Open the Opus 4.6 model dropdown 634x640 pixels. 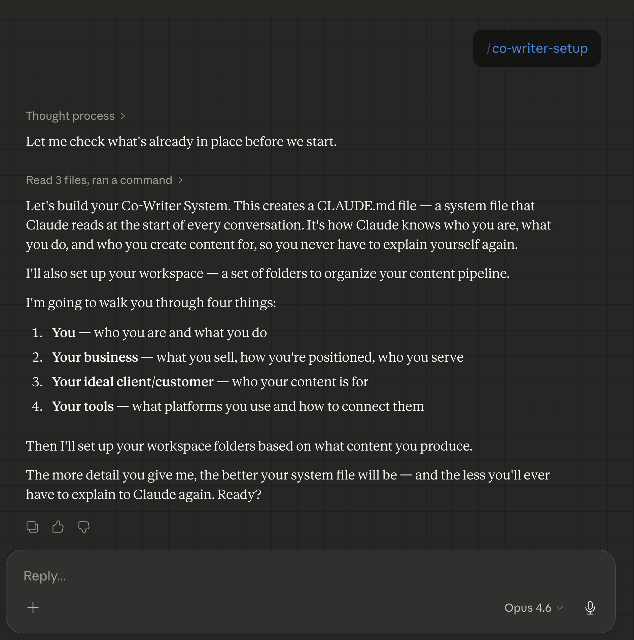point(533,608)
